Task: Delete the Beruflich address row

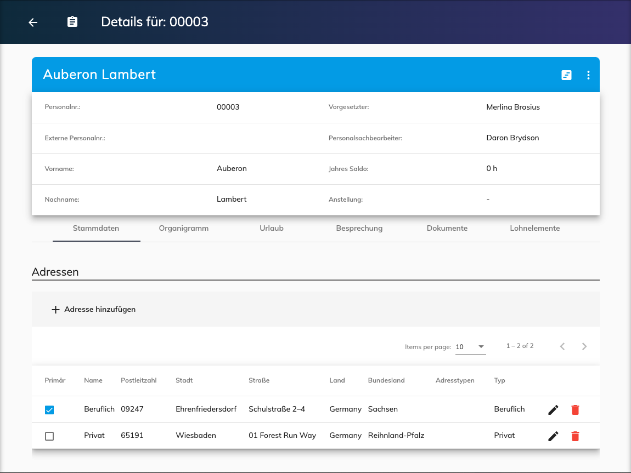Action: [575, 410]
